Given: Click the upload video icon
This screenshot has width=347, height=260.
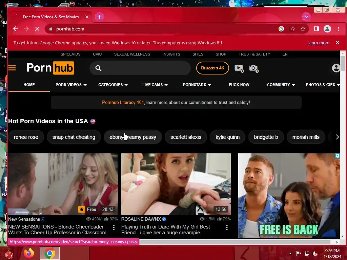Looking at the screenshot, I should click(239, 68).
